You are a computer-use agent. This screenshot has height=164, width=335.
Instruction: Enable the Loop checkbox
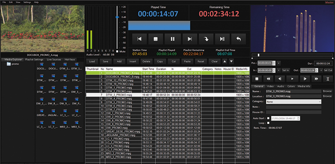tap(268, 123)
